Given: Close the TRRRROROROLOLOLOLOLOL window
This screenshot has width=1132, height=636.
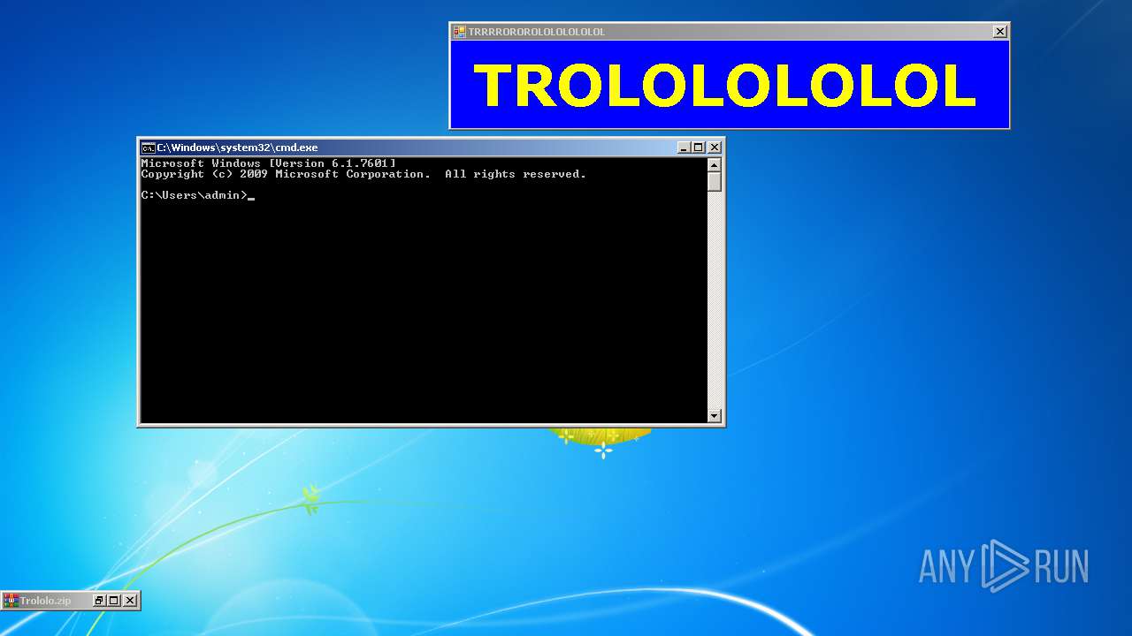Looking at the screenshot, I should pos(999,32).
